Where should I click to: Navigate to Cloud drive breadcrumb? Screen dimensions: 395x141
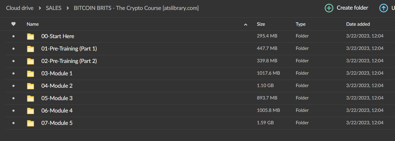tap(20, 8)
